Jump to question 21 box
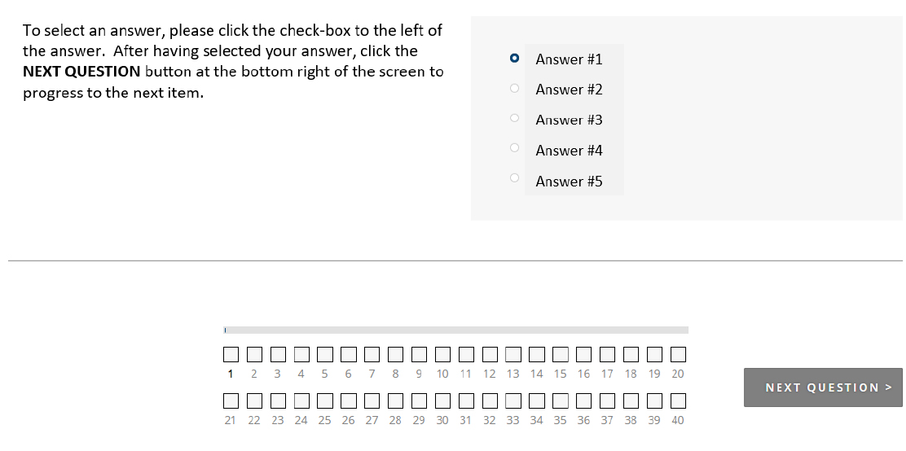906x451 pixels. (231, 401)
